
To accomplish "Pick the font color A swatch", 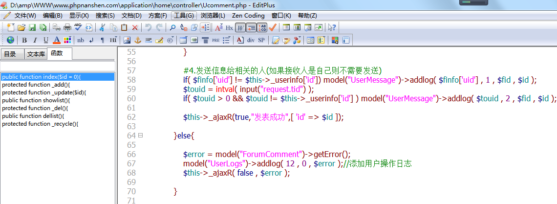I will coord(57,40).
